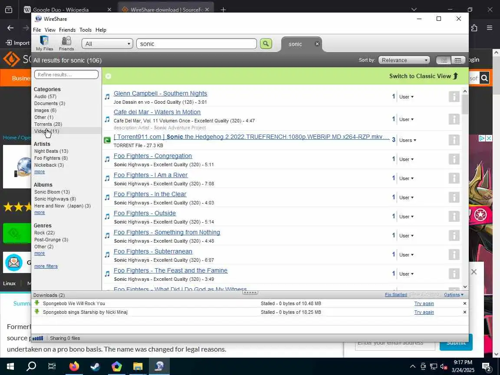Screen dimensions: 500x375
Task: Expand User dropdown for Southern Nights
Action: click(x=406, y=97)
